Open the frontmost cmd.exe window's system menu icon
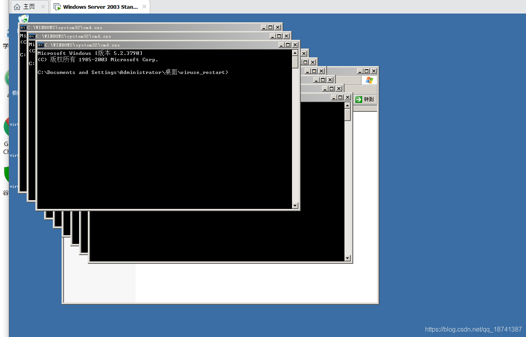The height and width of the screenshot is (337, 526). tap(41, 45)
